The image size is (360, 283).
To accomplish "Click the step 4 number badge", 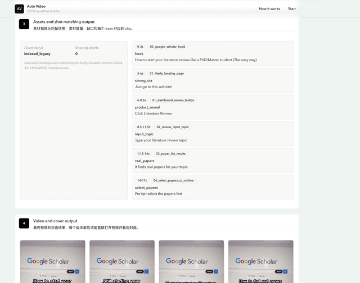I will point(24,223).
